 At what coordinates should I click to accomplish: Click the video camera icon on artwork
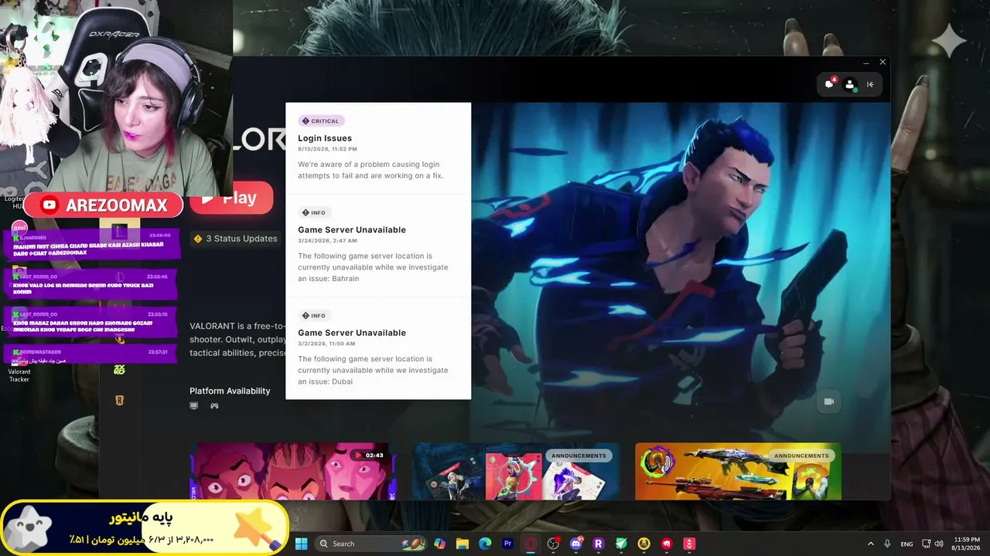[x=829, y=402]
